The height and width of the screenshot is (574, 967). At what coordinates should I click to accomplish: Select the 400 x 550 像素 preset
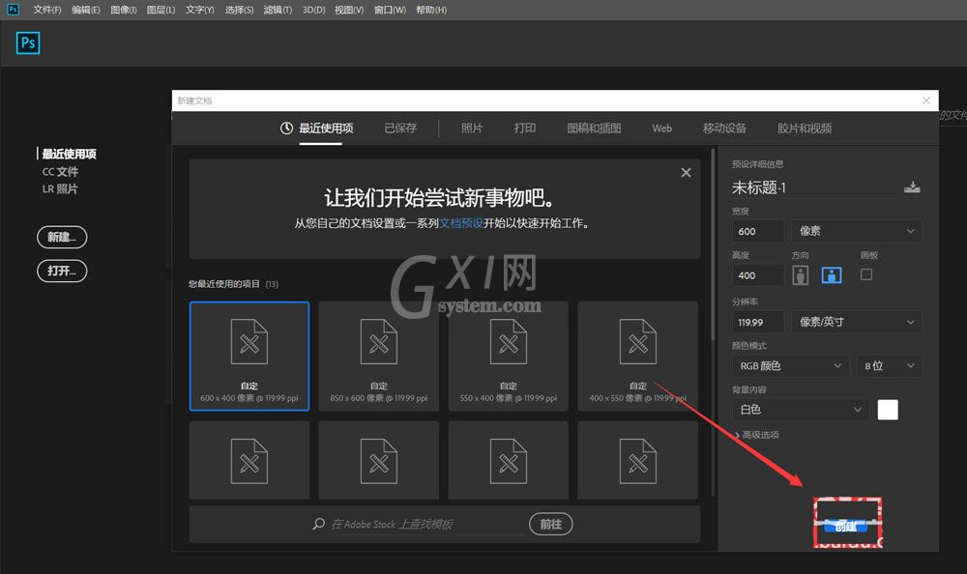point(637,356)
